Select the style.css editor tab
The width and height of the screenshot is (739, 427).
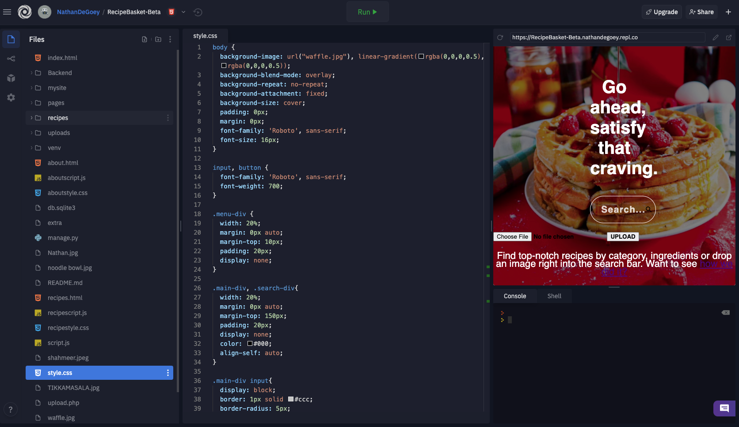pos(205,36)
